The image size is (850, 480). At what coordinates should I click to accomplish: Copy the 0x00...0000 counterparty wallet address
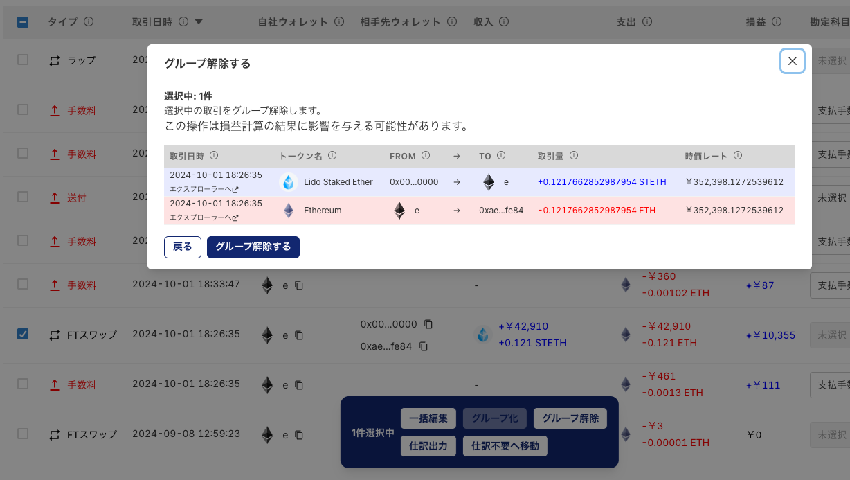coord(428,324)
